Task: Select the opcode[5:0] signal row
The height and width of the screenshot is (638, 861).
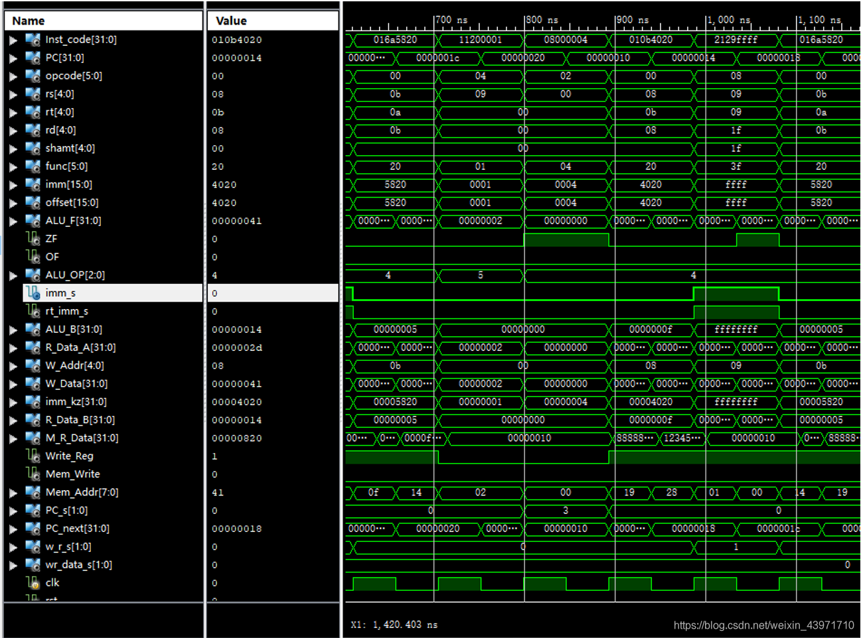Action: coord(104,76)
